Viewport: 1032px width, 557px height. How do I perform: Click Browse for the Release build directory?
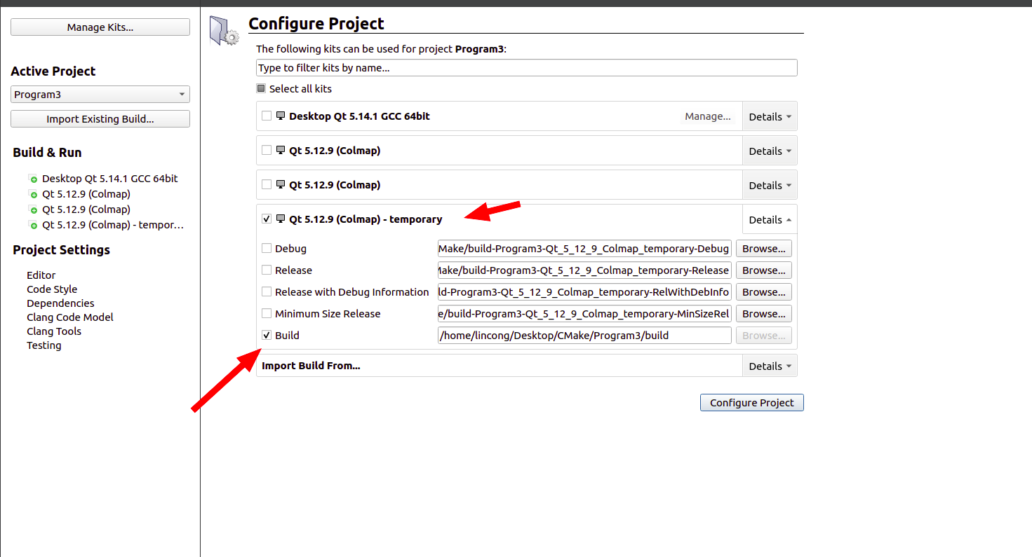tap(763, 270)
